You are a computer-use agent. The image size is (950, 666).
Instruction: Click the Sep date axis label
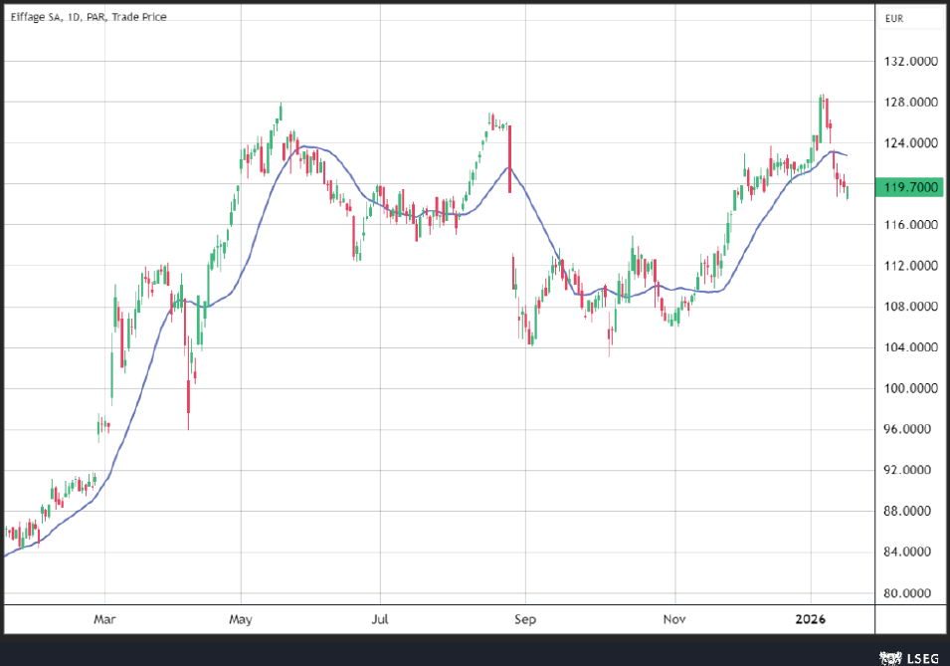click(x=525, y=619)
